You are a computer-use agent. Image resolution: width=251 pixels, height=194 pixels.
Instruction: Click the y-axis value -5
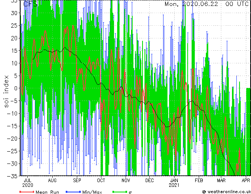pos(14,101)
